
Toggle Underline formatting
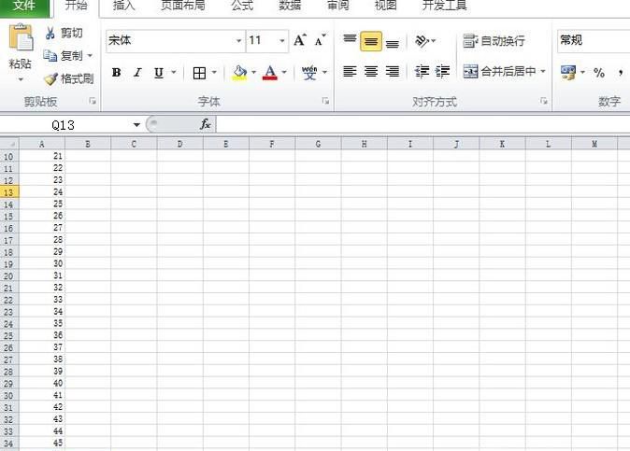[159, 73]
